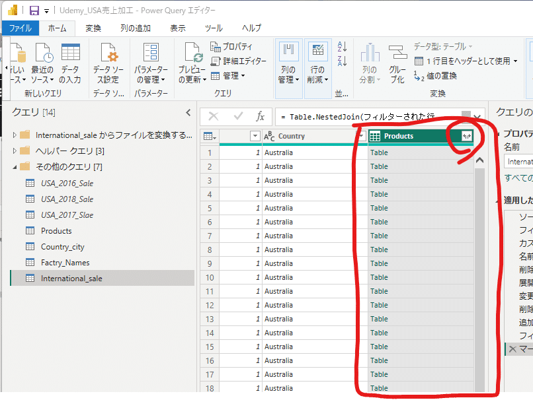533x400 pixels.
Task: Expand International_sale からファイルを変換する folder
Action: coord(15,135)
